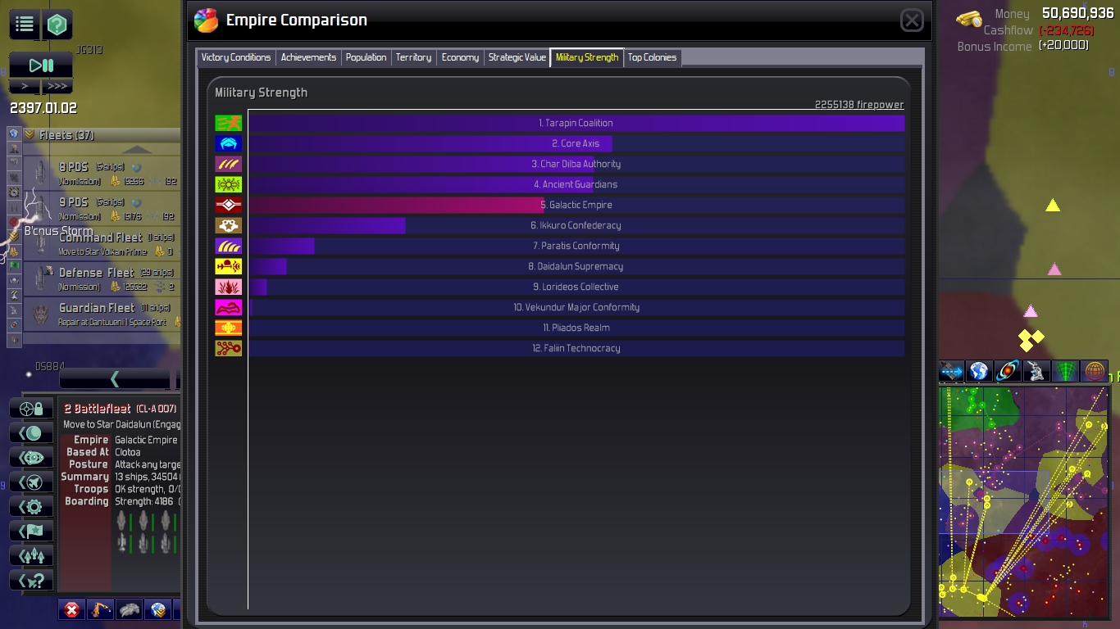Click the Paratis Conformity flag icon

coord(229,246)
